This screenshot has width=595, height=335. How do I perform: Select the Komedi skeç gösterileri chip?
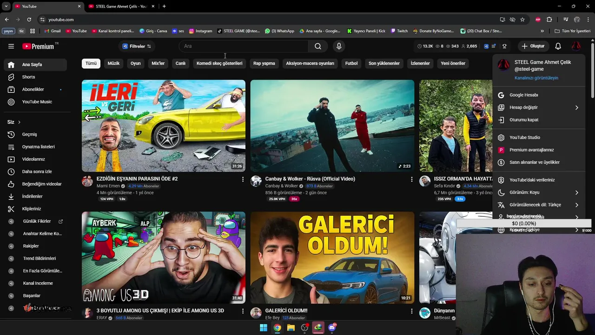[x=219, y=63]
